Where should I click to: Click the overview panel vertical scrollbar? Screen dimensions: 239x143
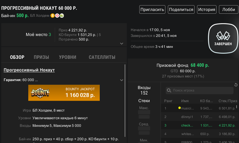pos(125,101)
